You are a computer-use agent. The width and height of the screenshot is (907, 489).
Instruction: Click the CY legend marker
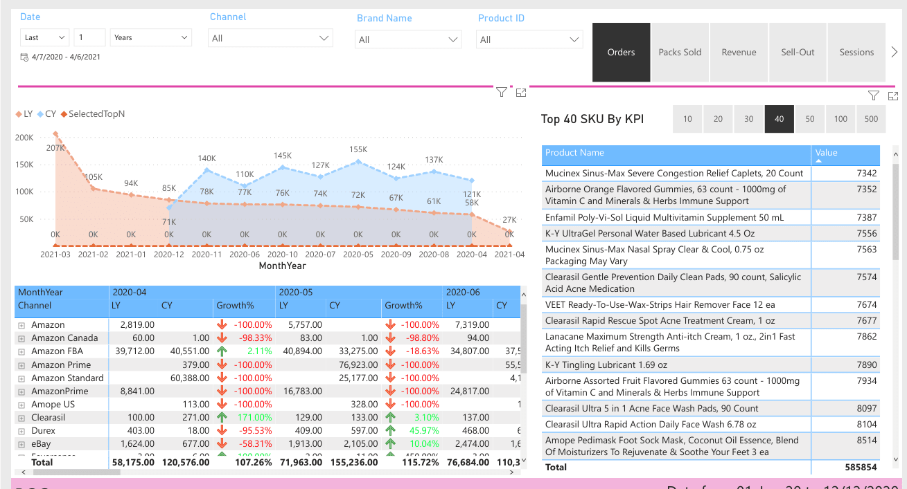click(x=40, y=114)
